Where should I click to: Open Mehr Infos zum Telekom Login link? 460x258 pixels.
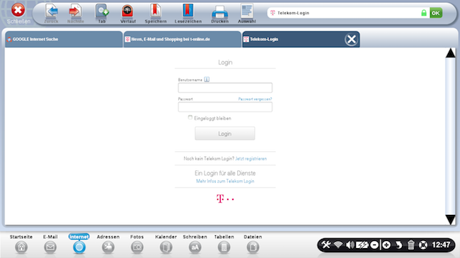point(225,181)
